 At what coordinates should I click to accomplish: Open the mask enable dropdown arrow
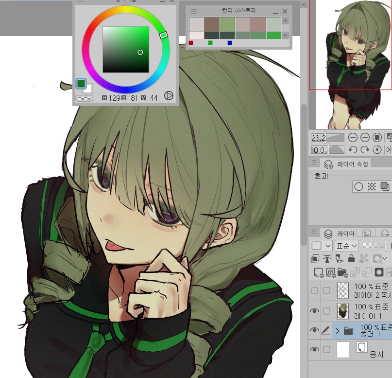click(385, 258)
